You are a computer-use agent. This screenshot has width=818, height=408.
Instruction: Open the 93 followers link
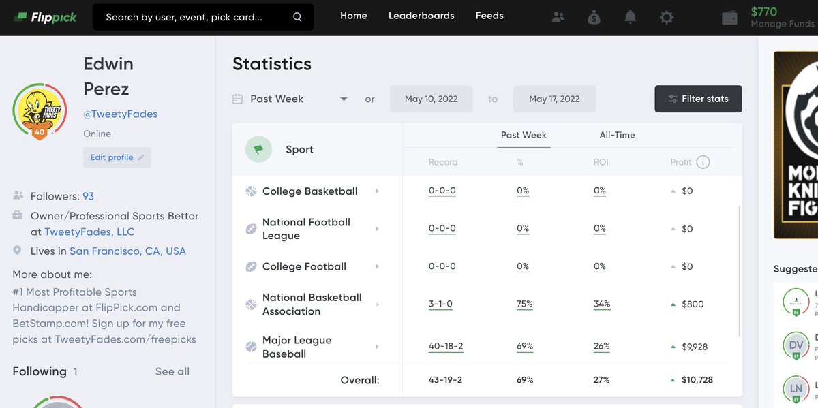89,196
